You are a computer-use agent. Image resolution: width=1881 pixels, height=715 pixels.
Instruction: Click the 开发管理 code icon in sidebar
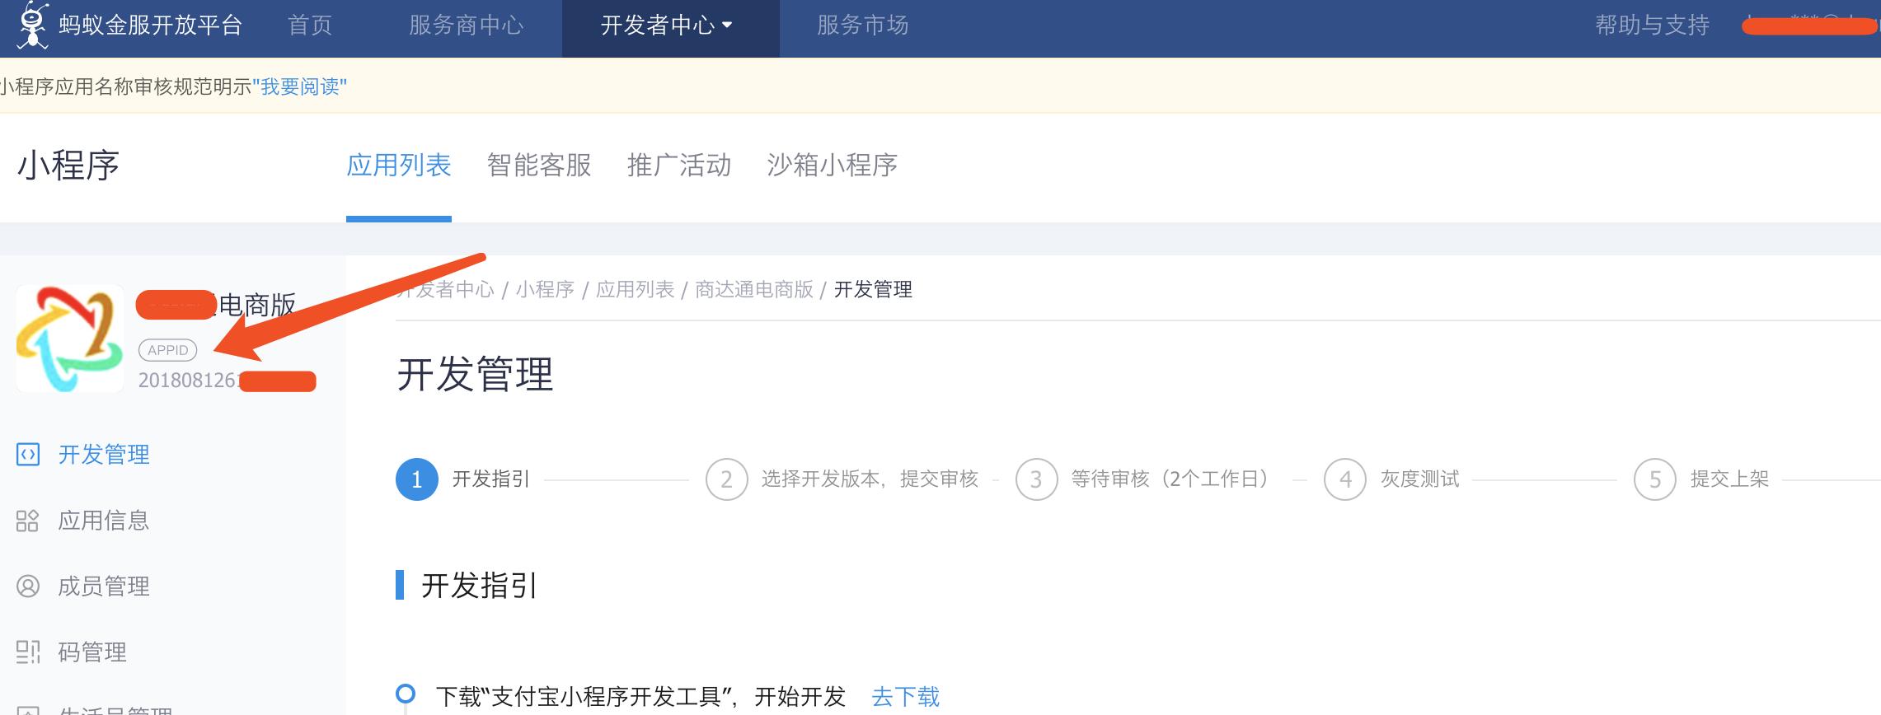click(28, 455)
